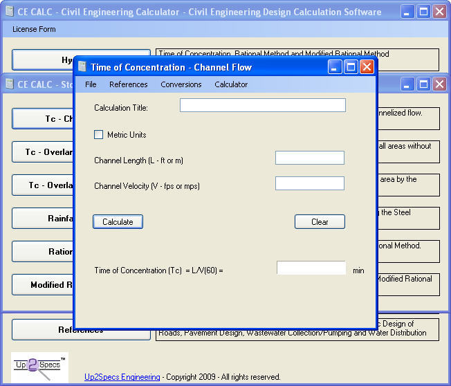Image resolution: width=451 pixels, height=386 pixels.
Task: Open the Conversions menu
Action: 181,84
